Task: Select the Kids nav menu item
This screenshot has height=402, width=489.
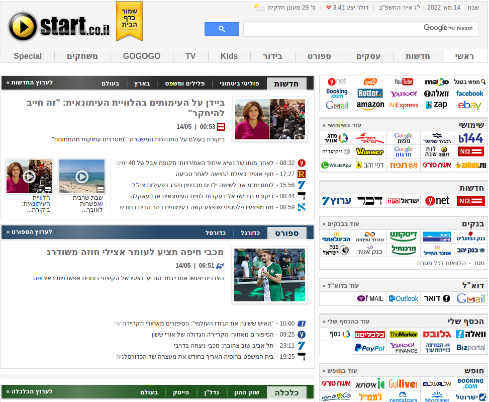Action: tap(229, 56)
